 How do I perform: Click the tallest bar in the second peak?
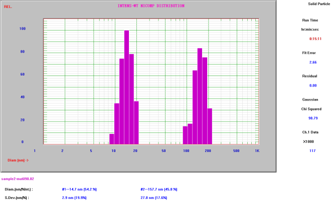coord(200,96)
